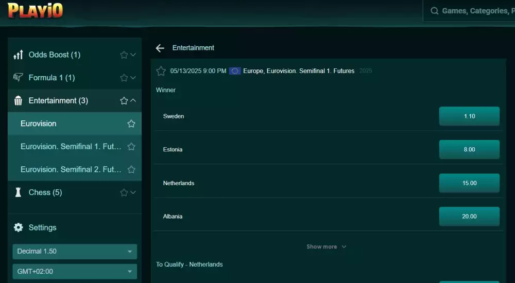Open the Decimal 1.50 odds format dropdown
This screenshot has width=515, height=283.
[75, 252]
